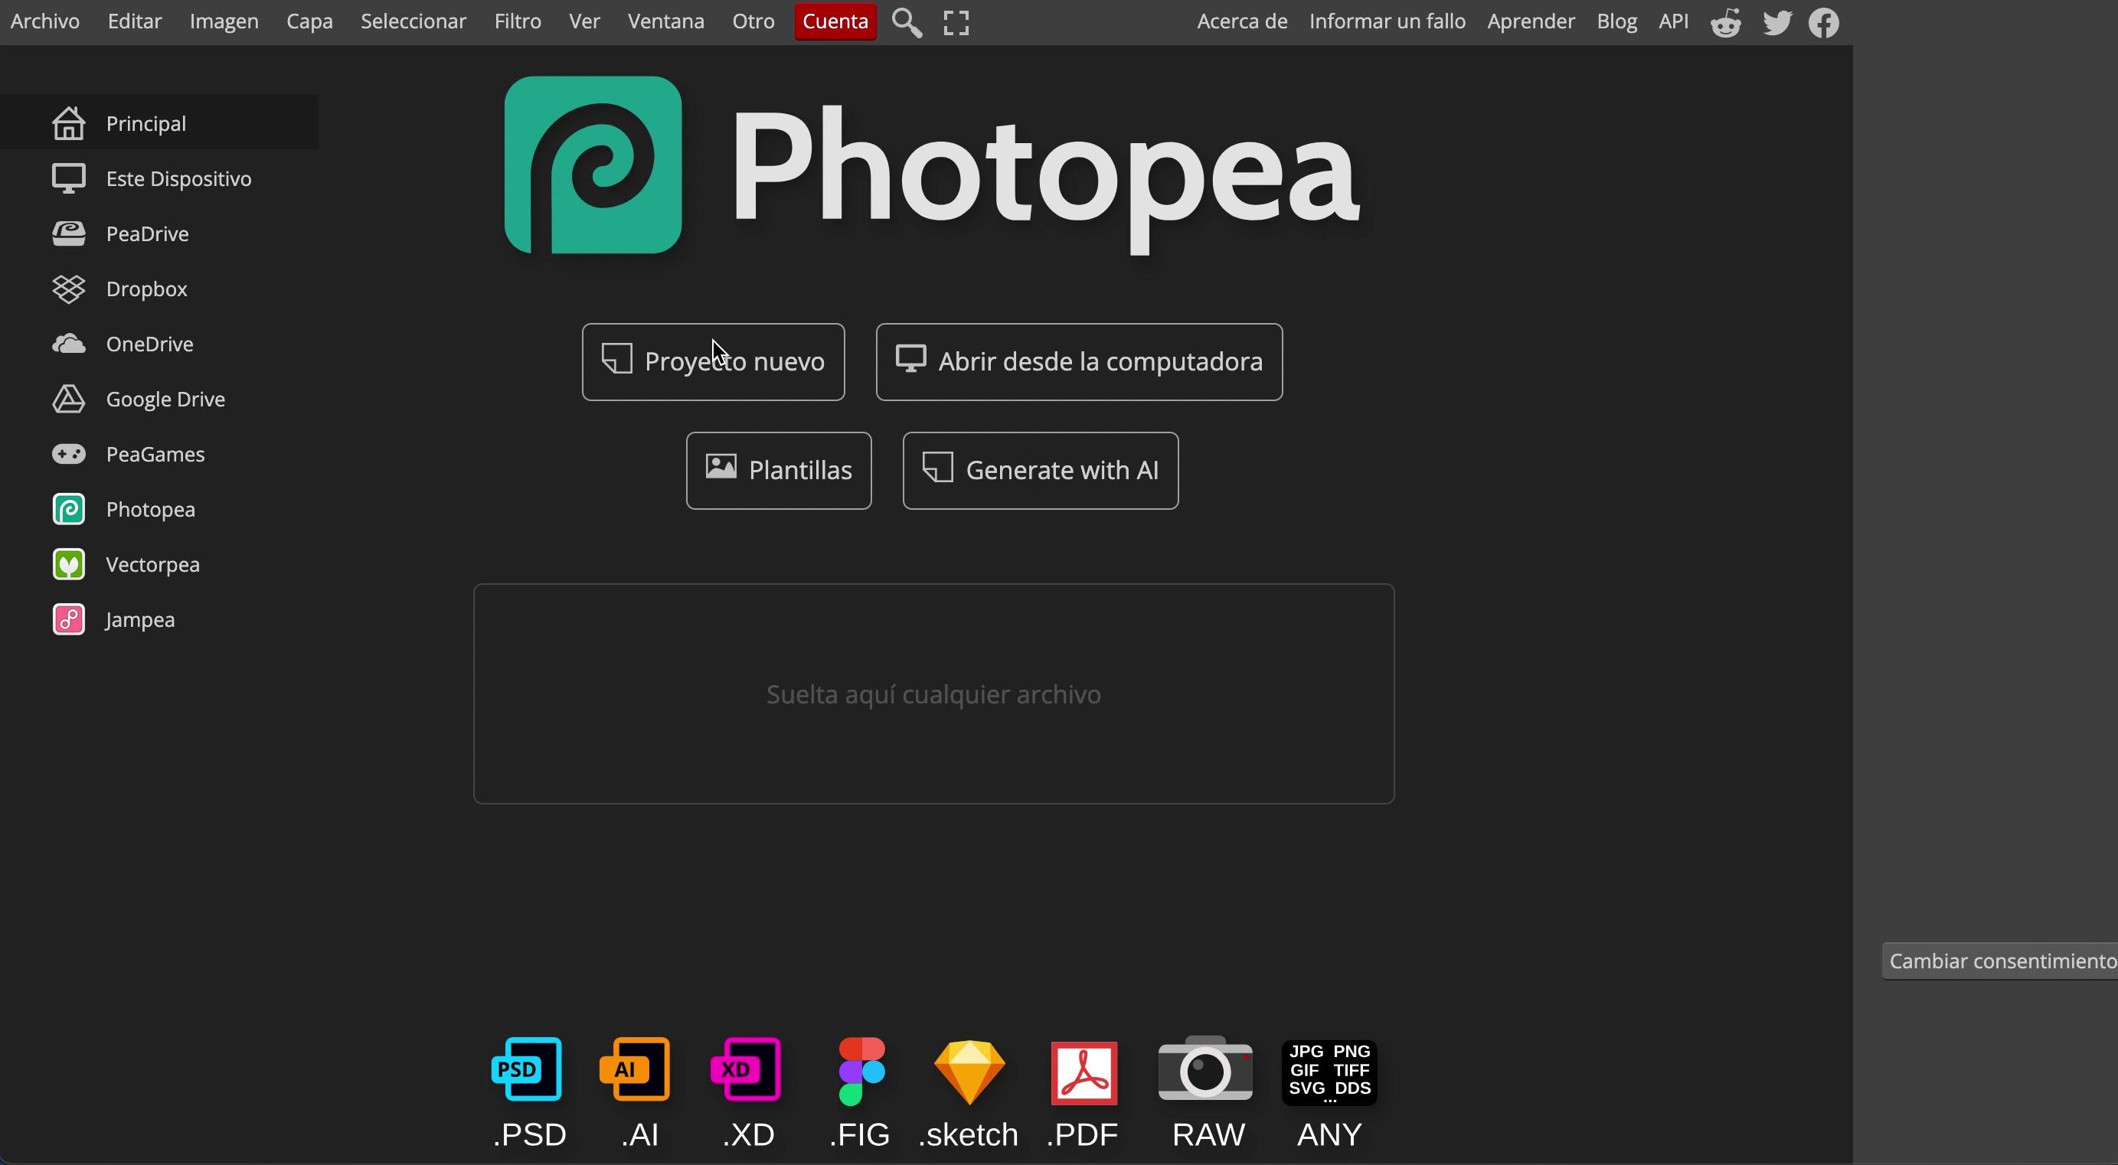Open the Twitter icon link
Image resolution: width=2118 pixels, height=1165 pixels.
click(1776, 22)
